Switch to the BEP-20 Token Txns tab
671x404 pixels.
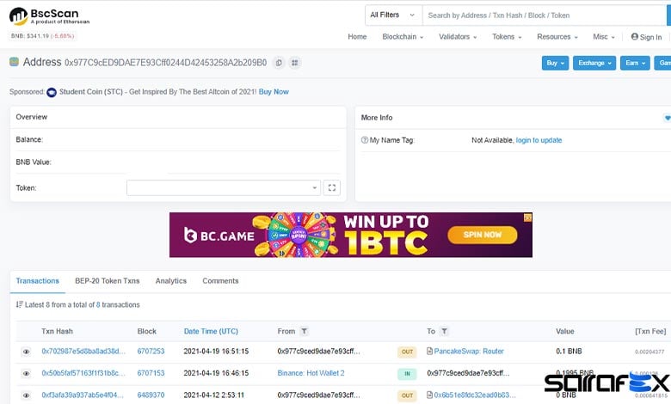(x=108, y=281)
